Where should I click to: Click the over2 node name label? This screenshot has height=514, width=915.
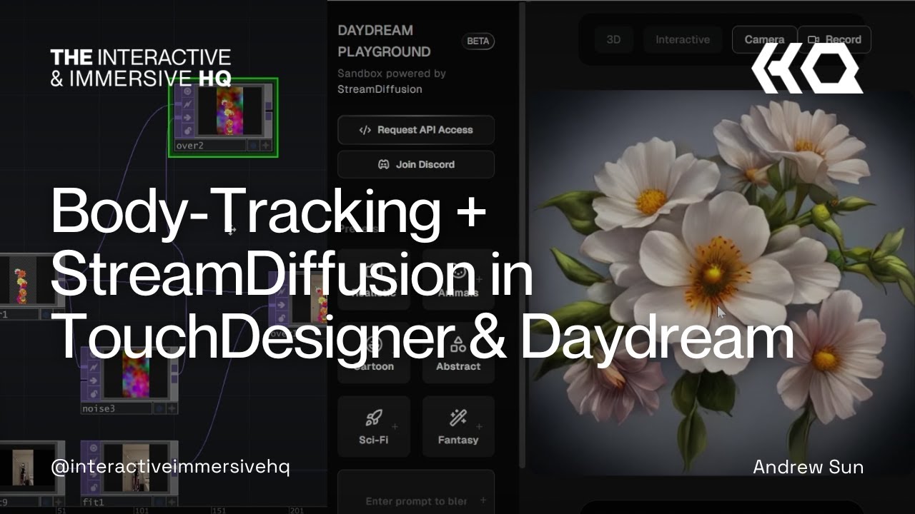(x=210, y=145)
